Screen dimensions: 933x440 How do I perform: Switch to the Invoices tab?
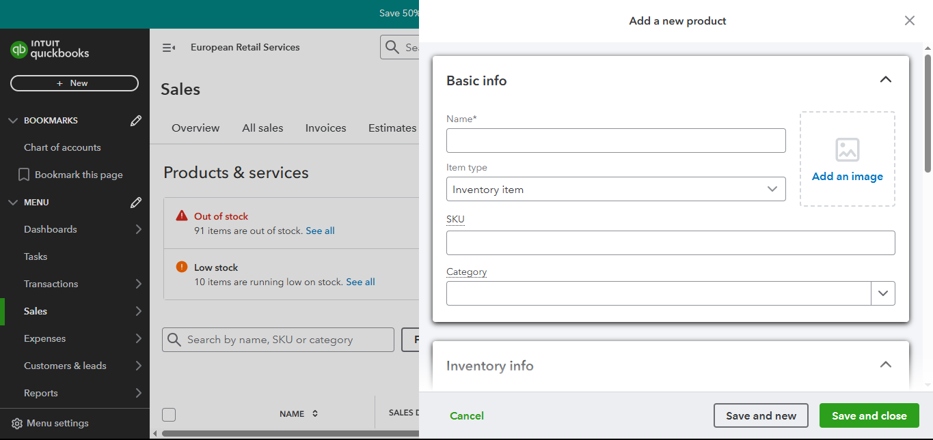(325, 128)
